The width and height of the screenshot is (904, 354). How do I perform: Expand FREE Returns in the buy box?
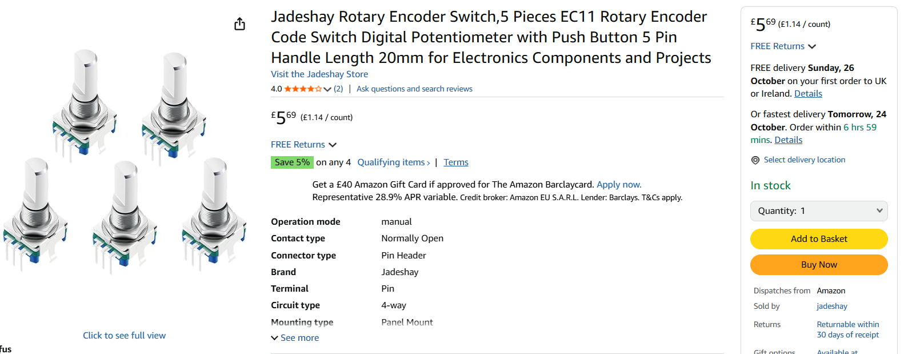783,46
